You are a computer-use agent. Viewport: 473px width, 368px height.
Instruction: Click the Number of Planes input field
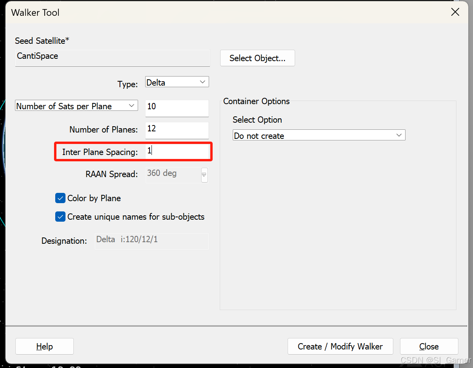[177, 130]
